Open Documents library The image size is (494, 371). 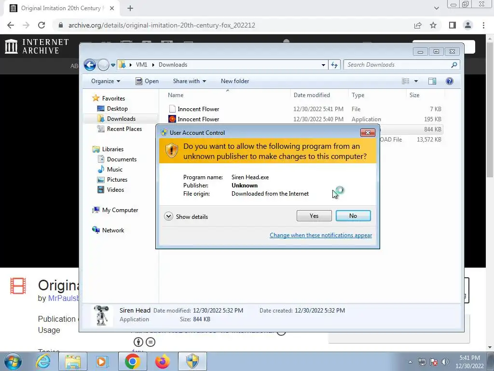click(117, 159)
